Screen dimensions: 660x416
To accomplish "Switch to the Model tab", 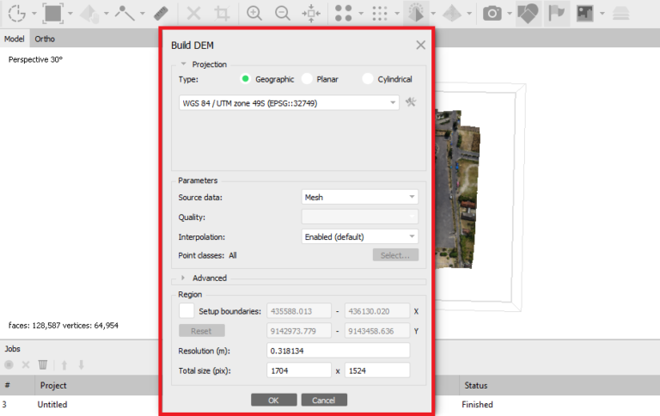I will click(15, 39).
